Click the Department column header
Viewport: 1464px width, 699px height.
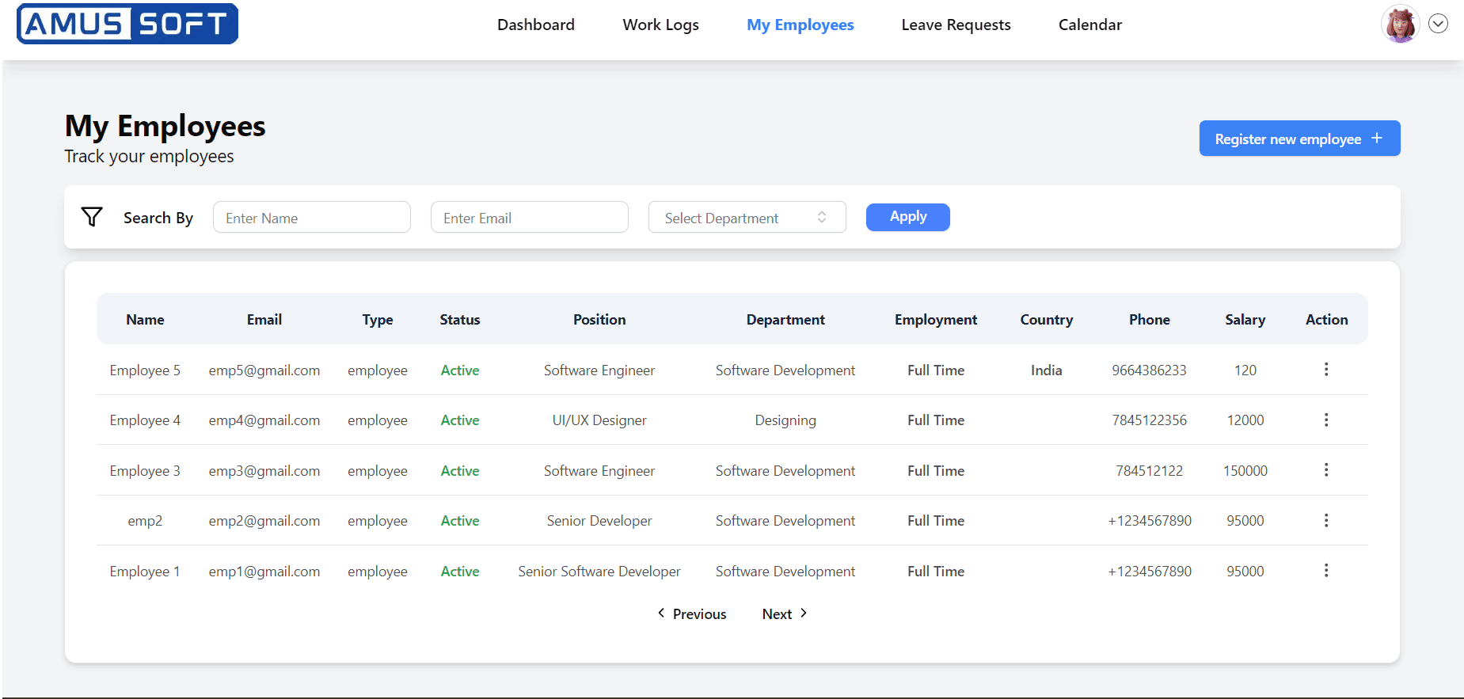[x=785, y=320]
